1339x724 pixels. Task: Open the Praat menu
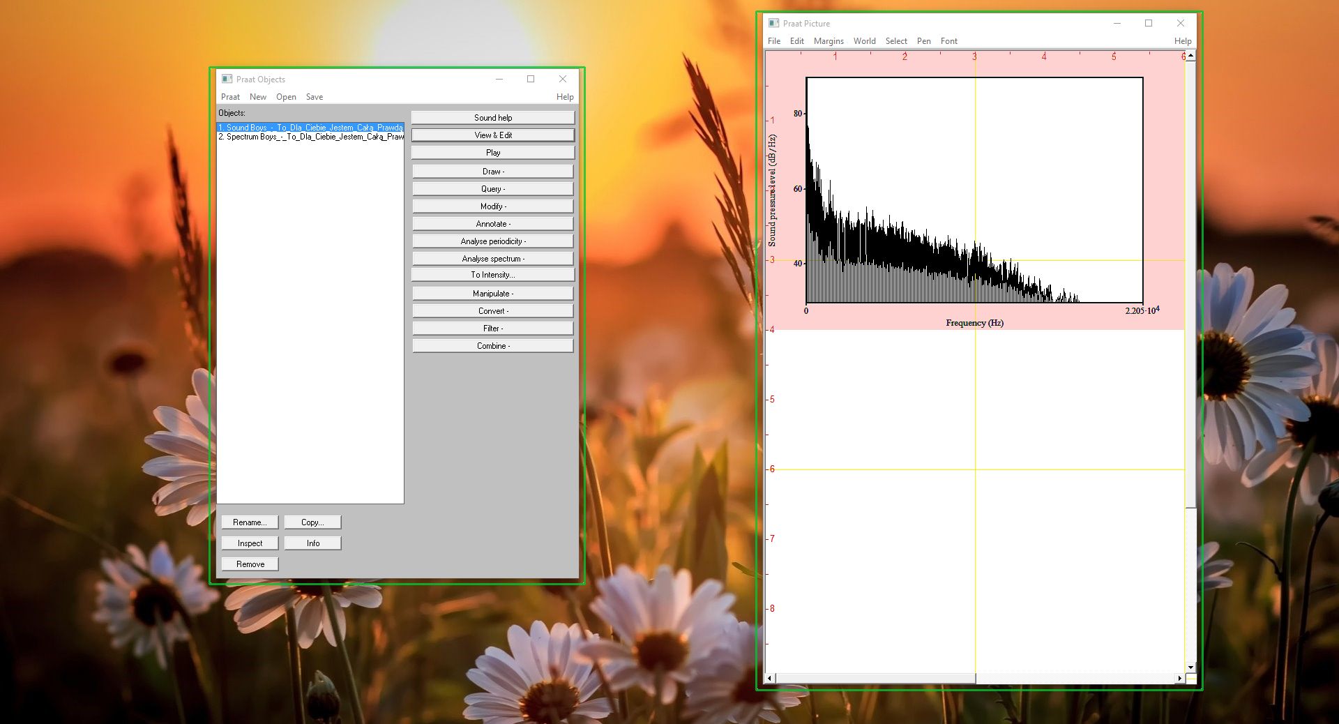[x=230, y=97]
